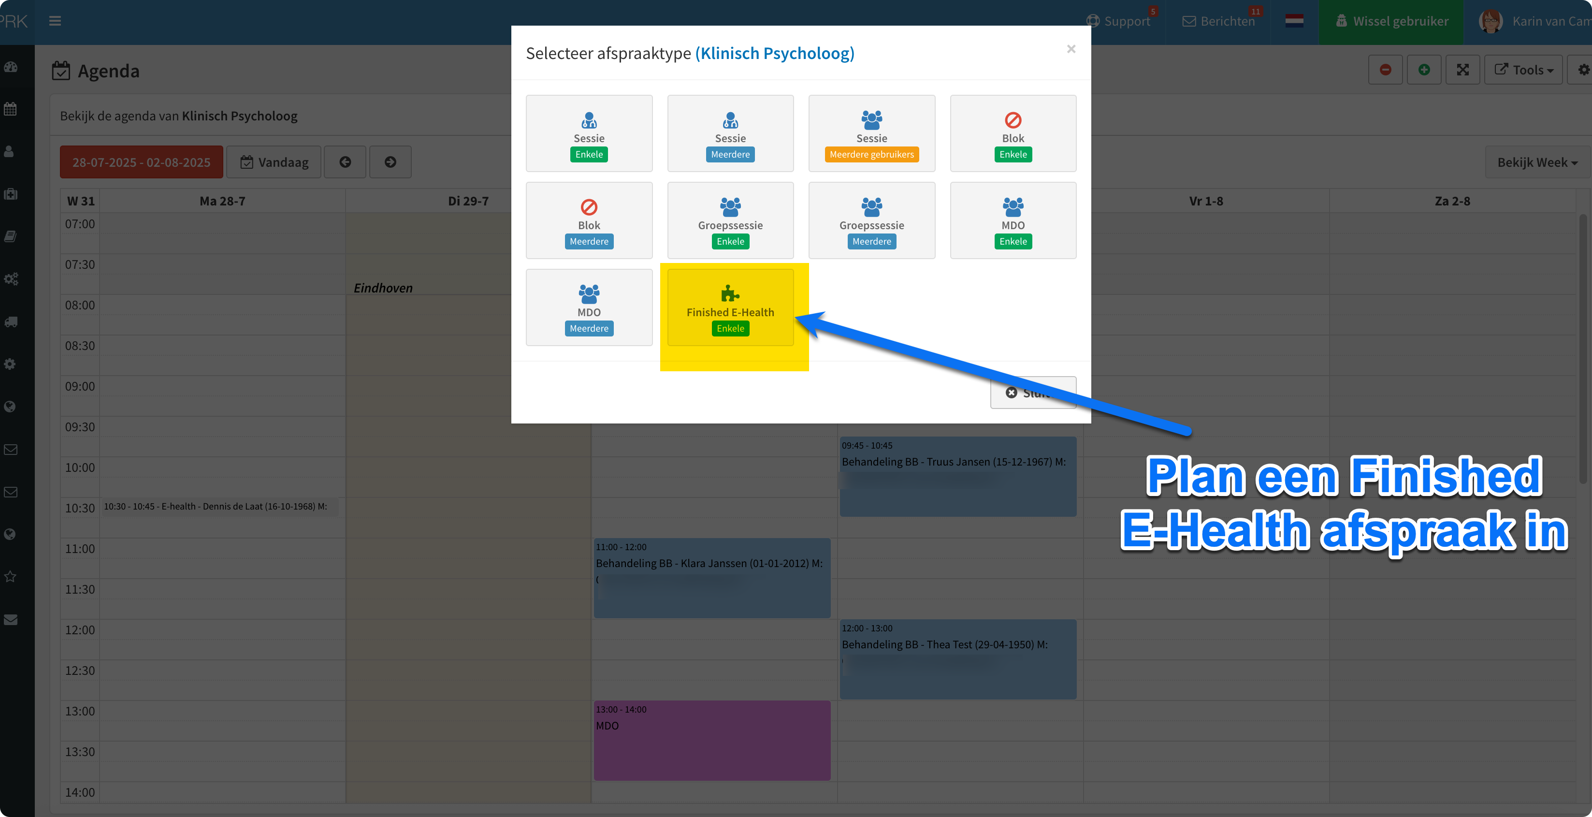The width and height of the screenshot is (1592, 817).
Task: Open the Klara Janssen 11:00 appointment
Action: tap(712, 578)
